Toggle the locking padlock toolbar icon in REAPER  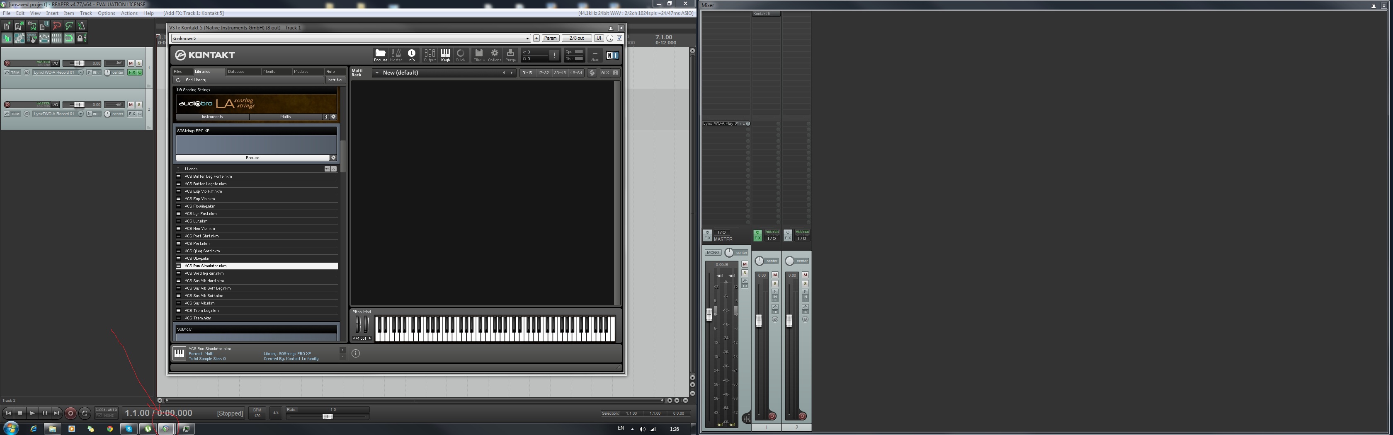tap(82, 39)
